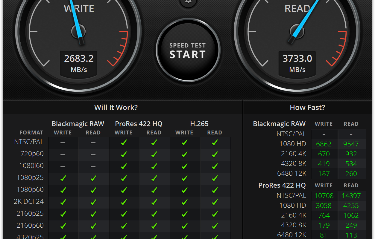Screen dimensions: 375x239
Task: Click the H.265 write checkmark for 1080i60
Action: pos(185,166)
